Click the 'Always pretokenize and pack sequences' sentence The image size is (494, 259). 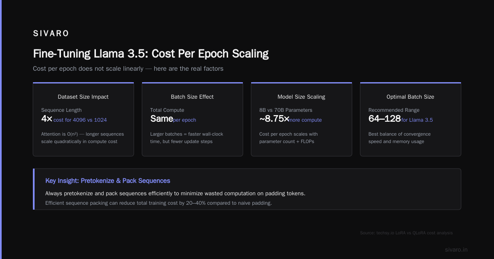click(x=175, y=193)
